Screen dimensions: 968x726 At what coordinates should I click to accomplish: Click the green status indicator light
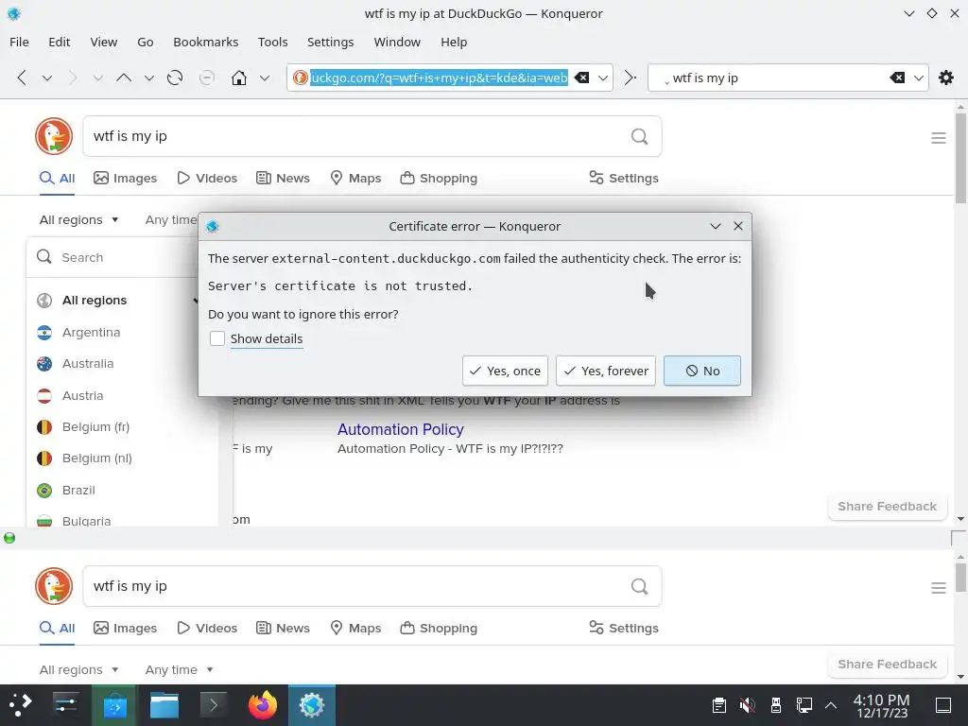pos(9,538)
